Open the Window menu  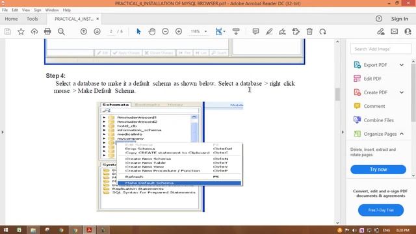pos(52,10)
